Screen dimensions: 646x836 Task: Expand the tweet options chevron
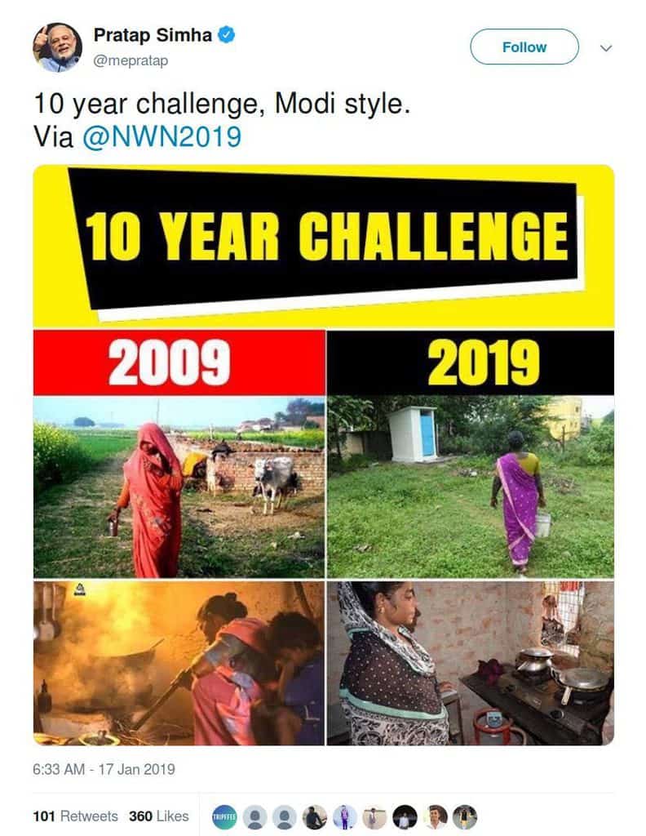(x=605, y=48)
